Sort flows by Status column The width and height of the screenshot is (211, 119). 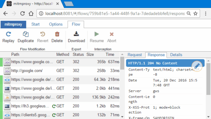pos(78,55)
